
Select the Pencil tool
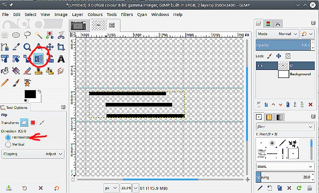pos(5,83)
